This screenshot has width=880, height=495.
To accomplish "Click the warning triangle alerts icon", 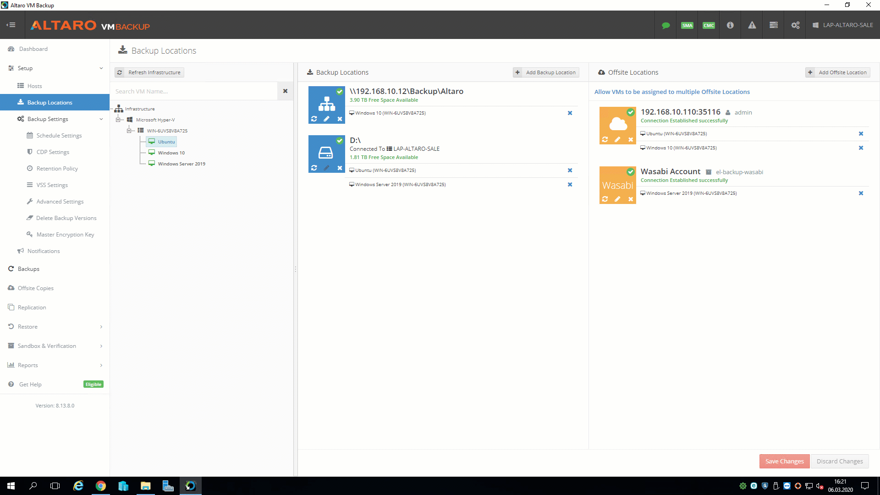I will click(752, 25).
